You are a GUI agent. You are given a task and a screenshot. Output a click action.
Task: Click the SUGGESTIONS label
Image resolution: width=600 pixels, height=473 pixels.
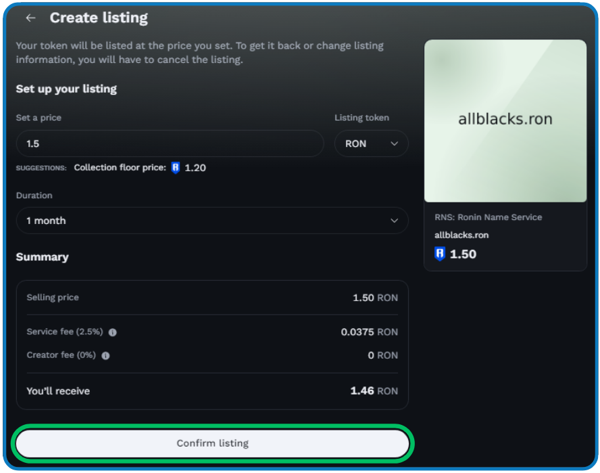point(41,168)
